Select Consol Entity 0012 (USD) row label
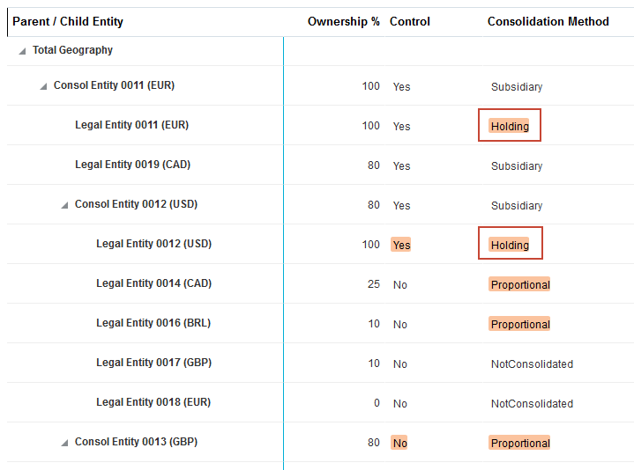The width and height of the screenshot is (634, 470). (x=137, y=204)
